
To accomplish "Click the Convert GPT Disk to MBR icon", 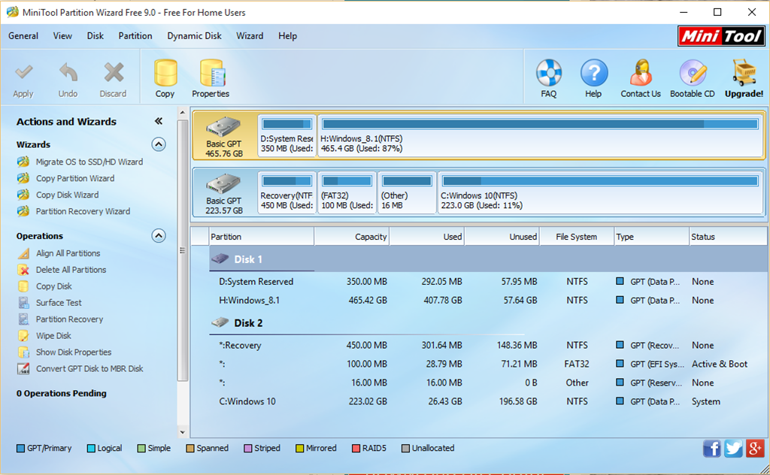I will [23, 368].
